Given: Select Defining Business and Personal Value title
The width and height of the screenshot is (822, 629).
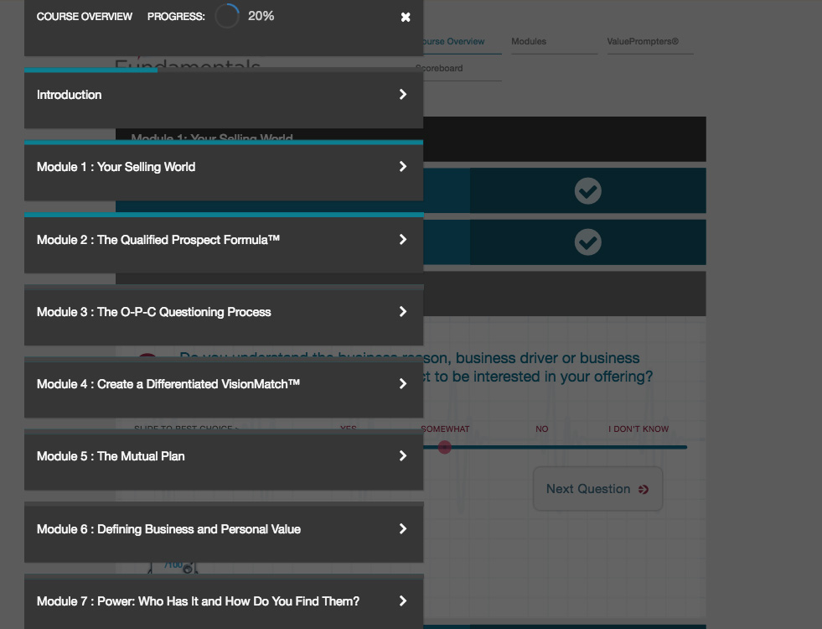Looking at the screenshot, I should pos(168,529).
